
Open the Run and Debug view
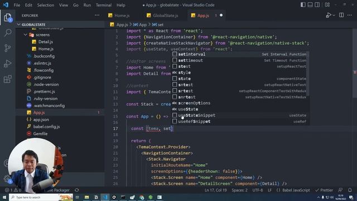[x=7, y=64]
